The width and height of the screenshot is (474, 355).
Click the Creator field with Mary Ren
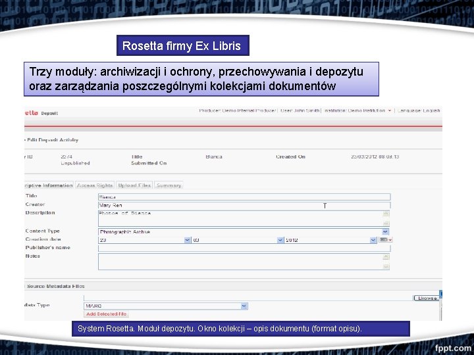point(244,205)
